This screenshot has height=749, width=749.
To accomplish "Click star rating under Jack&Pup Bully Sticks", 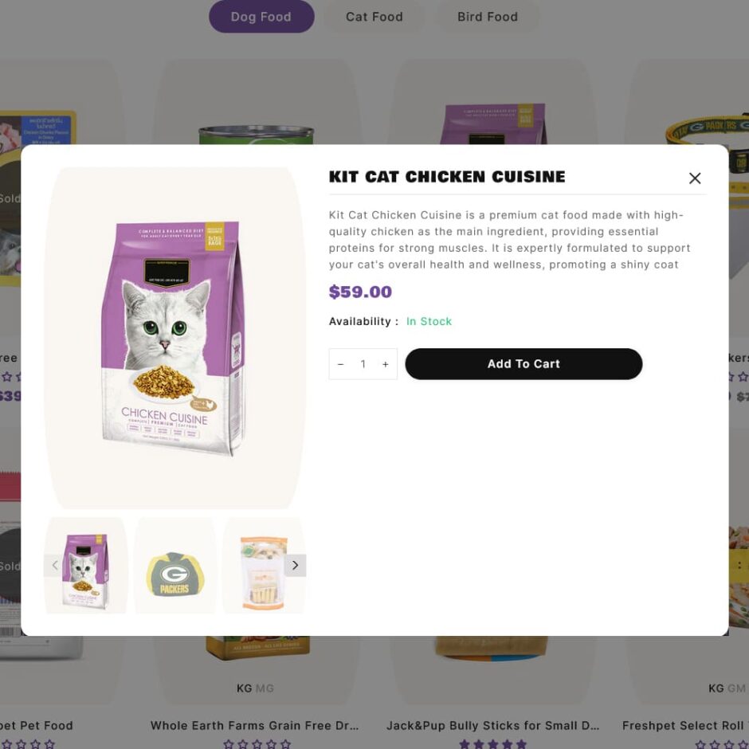I will (492, 744).
